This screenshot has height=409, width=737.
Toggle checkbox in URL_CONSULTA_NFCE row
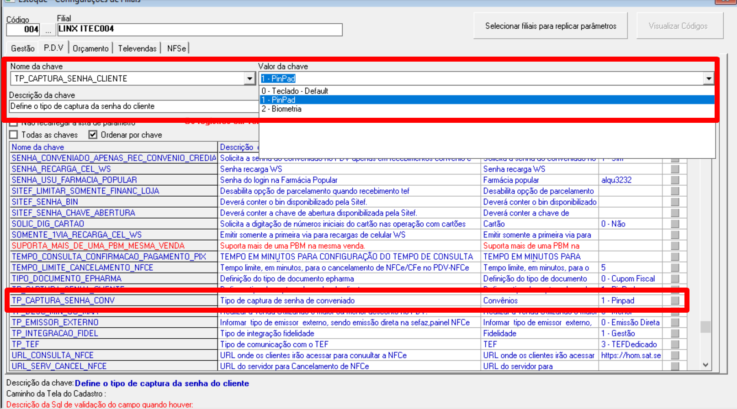675,355
